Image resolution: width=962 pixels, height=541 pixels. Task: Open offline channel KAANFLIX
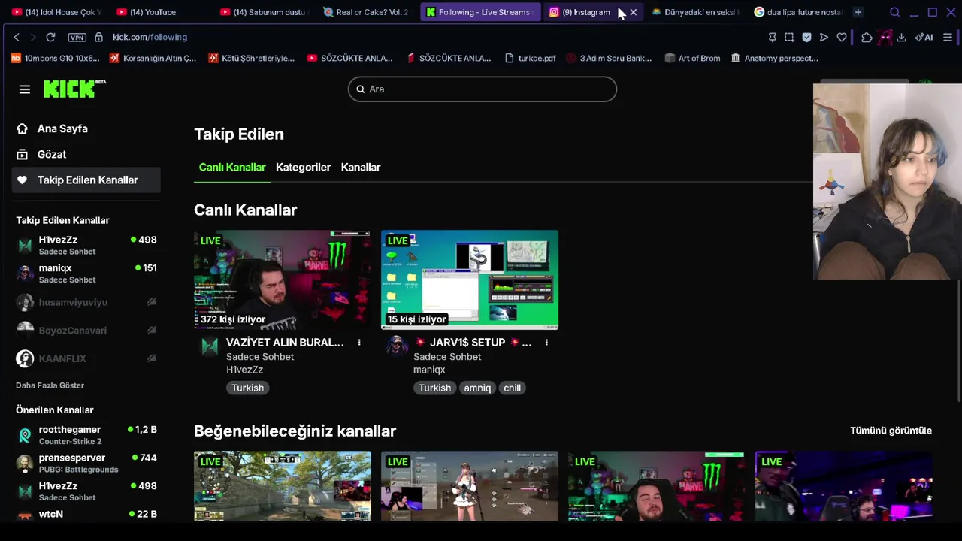pos(86,358)
